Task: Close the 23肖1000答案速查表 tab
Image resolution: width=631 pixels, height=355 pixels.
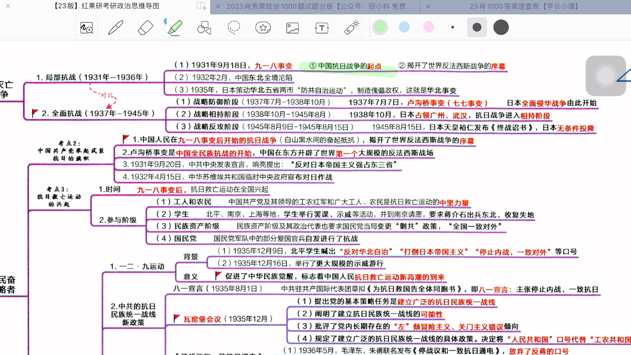Action: 428,7
